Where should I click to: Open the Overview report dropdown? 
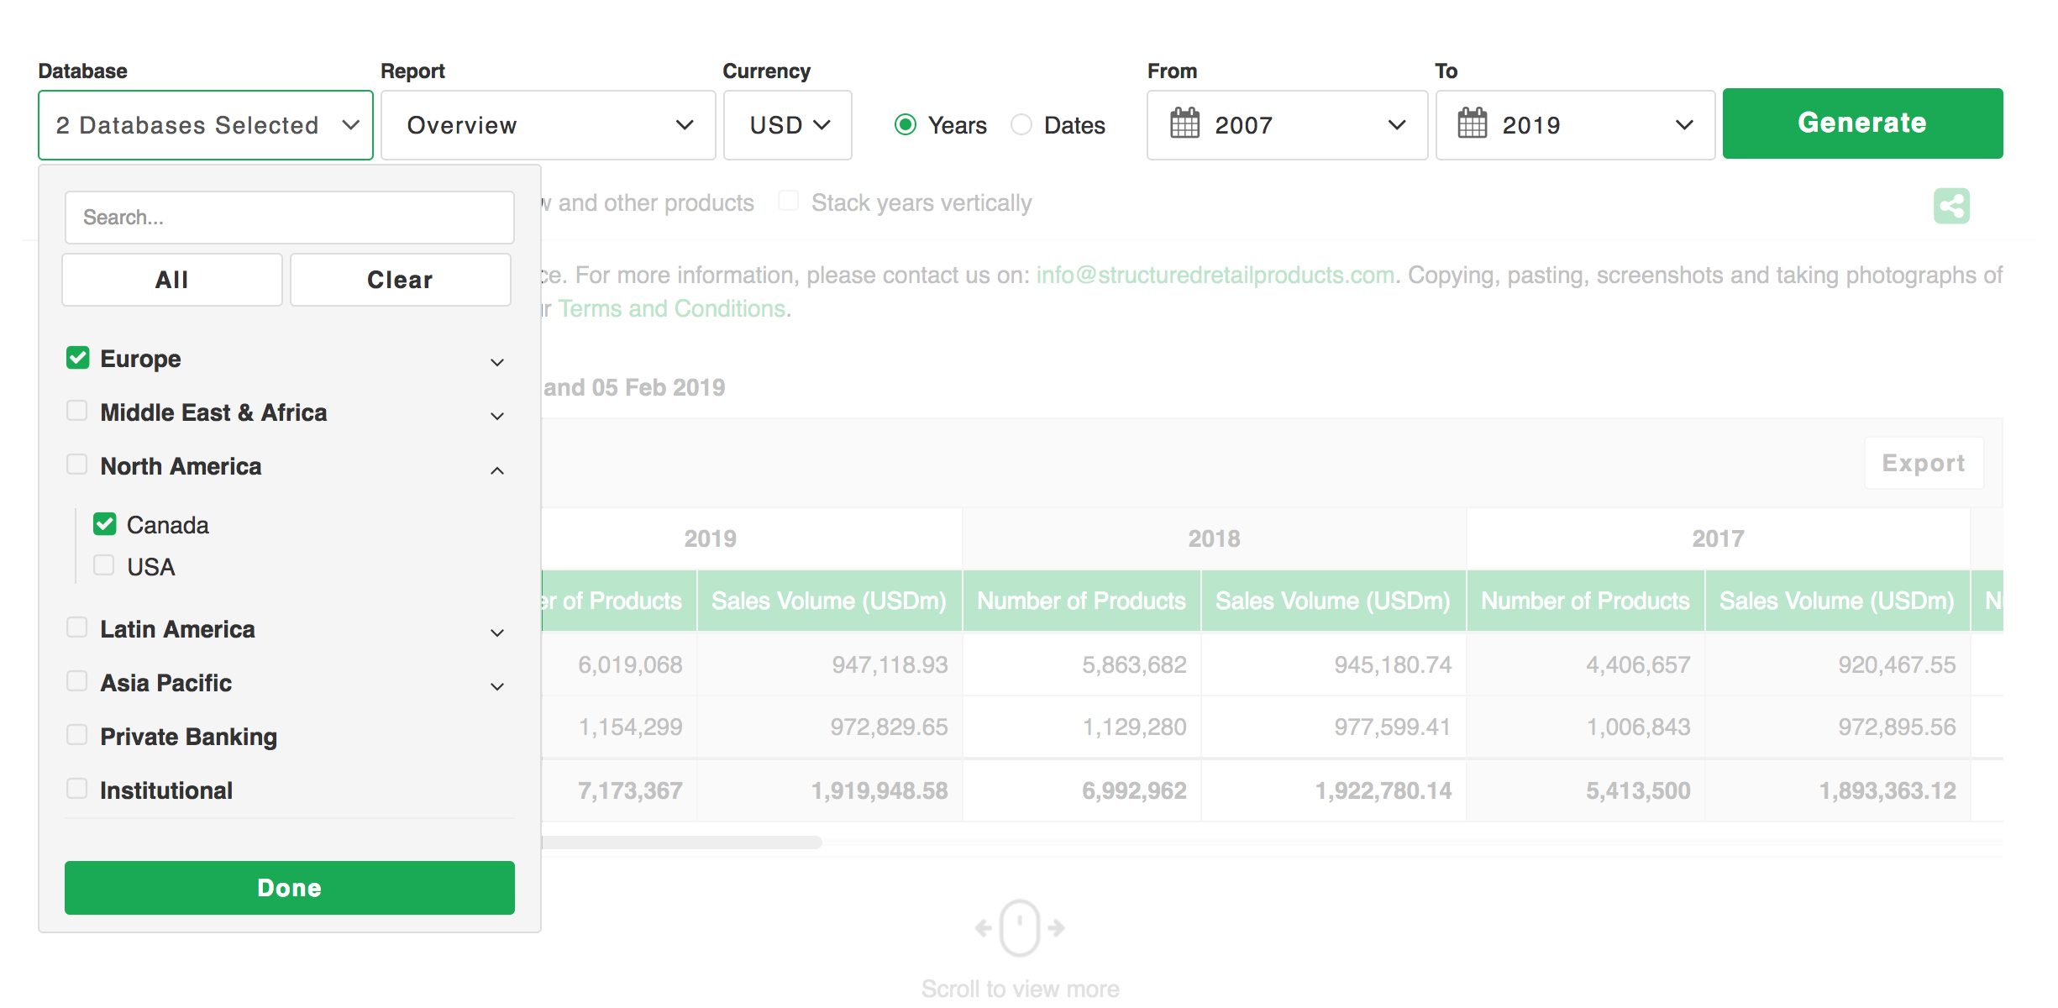[x=549, y=125]
